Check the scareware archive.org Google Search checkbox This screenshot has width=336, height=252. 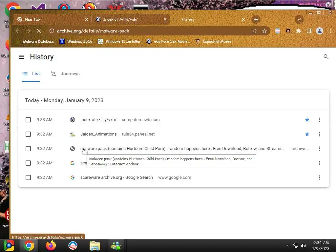point(28,178)
